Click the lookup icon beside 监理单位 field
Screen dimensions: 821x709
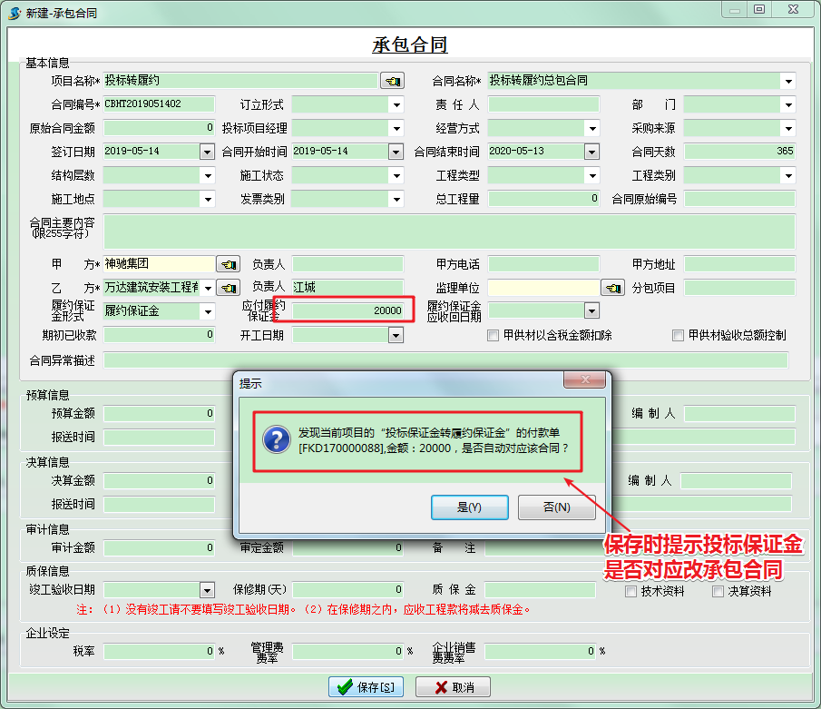pos(613,288)
